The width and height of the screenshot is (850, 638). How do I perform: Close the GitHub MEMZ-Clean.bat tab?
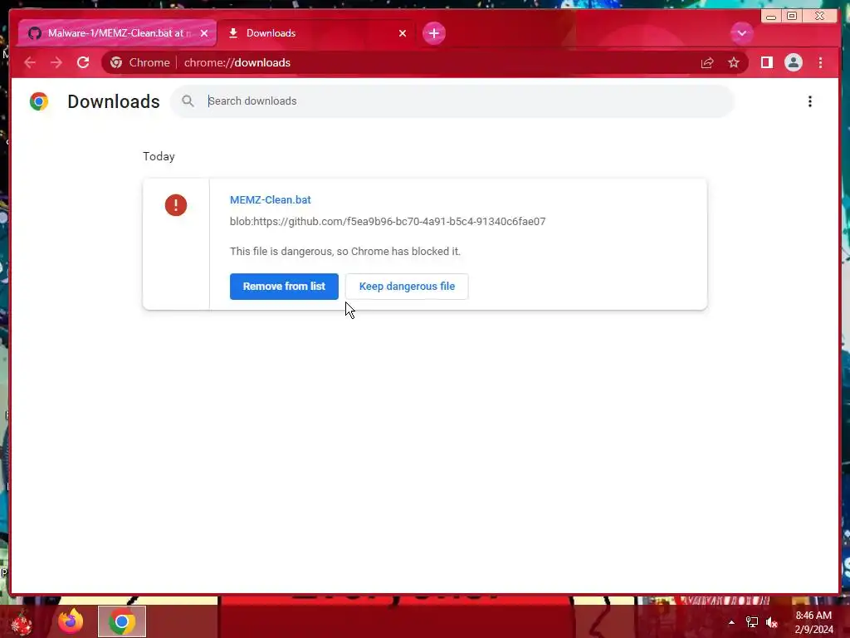(204, 33)
